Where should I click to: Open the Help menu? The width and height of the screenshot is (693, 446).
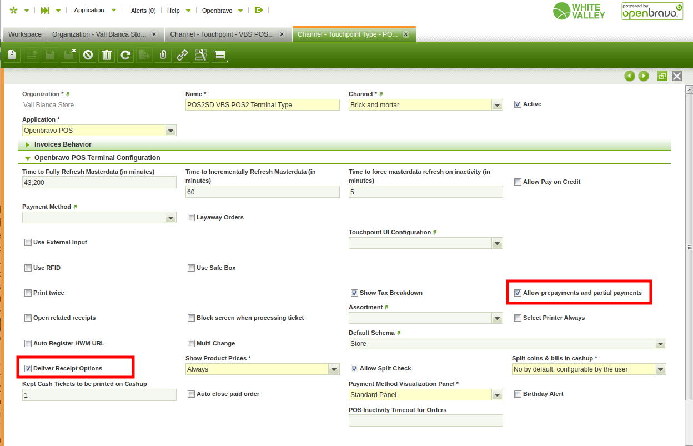[x=179, y=10]
